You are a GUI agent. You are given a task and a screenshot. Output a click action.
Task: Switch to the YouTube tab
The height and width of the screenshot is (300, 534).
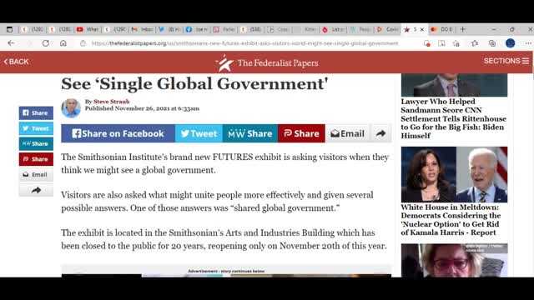pos(88,30)
